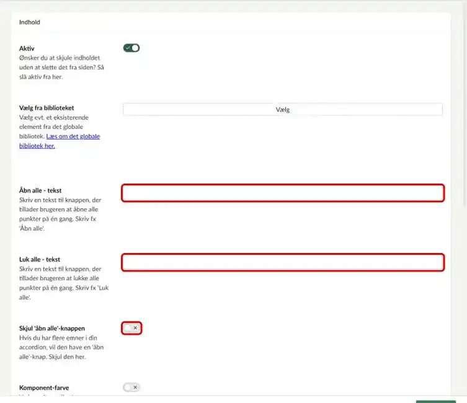
Task: Click the Komponent-farve label
Action: [x=44, y=387]
